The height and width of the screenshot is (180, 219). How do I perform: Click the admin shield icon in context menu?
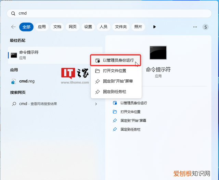[98, 61]
